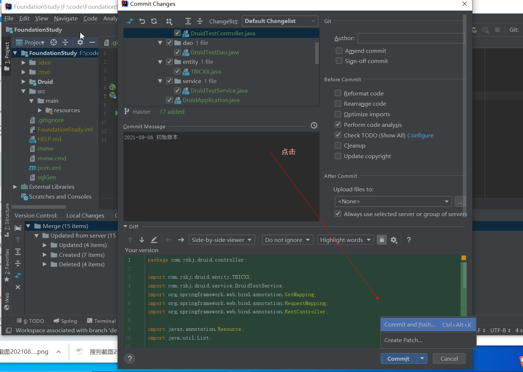Select Create Patch menu entry
The width and height of the screenshot is (523, 372).
pos(428,340)
